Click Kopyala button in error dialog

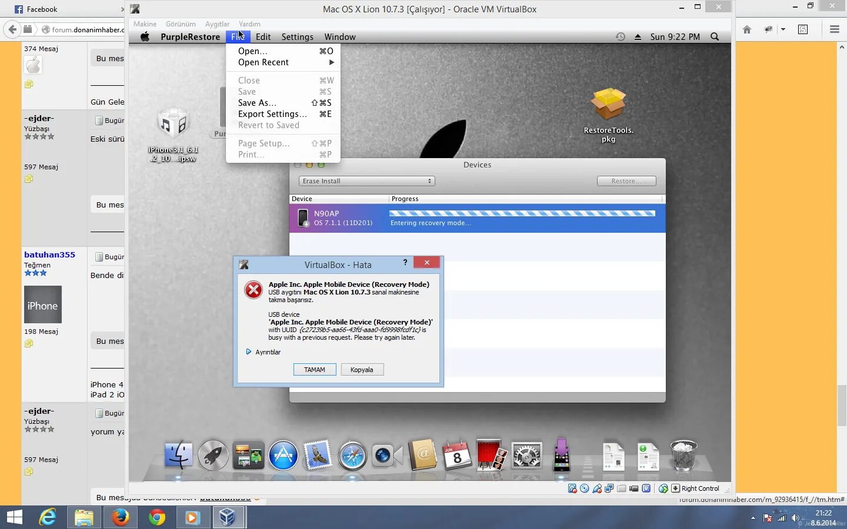362,370
